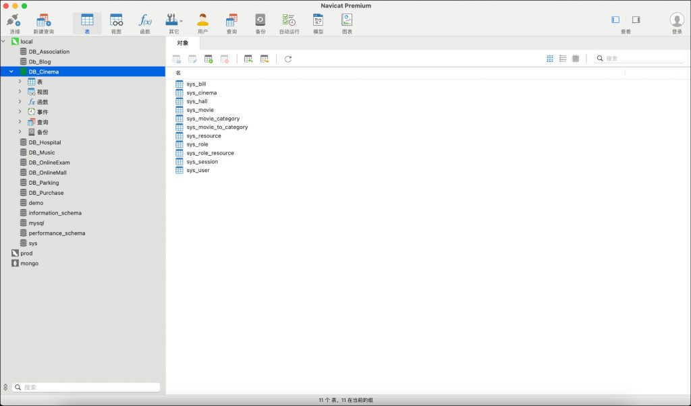This screenshot has width=691, height=406.
Task: Open 新建查询 (New Query) from the toolbar
Action: (43, 22)
